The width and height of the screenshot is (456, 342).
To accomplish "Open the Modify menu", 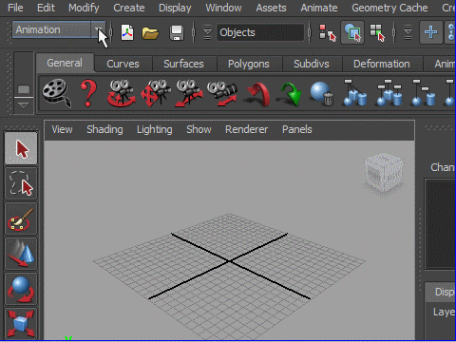I will (84, 8).
